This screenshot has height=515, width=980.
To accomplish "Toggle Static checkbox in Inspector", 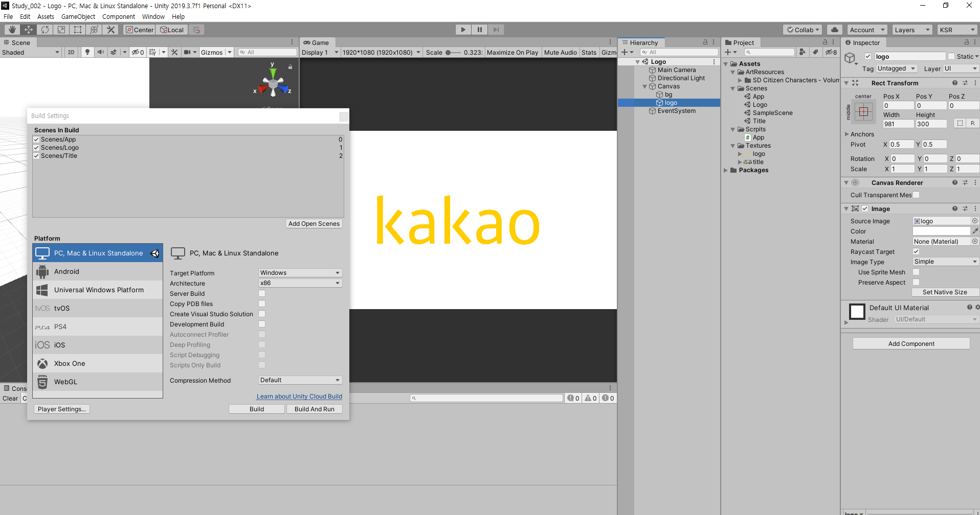I will pyautogui.click(x=951, y=56).
